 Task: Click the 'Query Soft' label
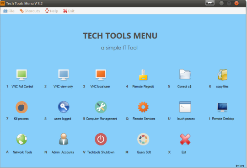(x=144, y=152)
